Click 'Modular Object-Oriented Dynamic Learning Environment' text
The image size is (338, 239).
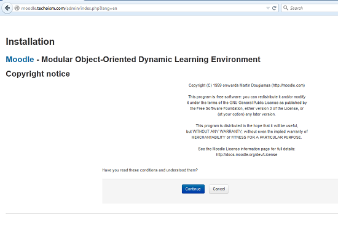(x=151, y=59)
